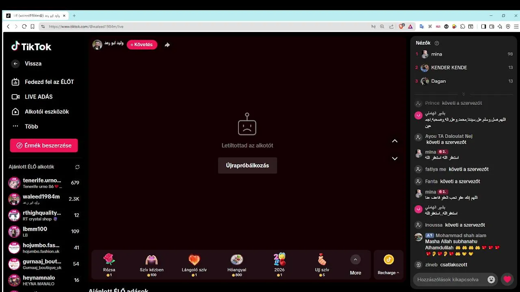Viewport: 520px width, 292px height.
Task: Open the Brave VPN shield icon
Action: tap(508, 26)
